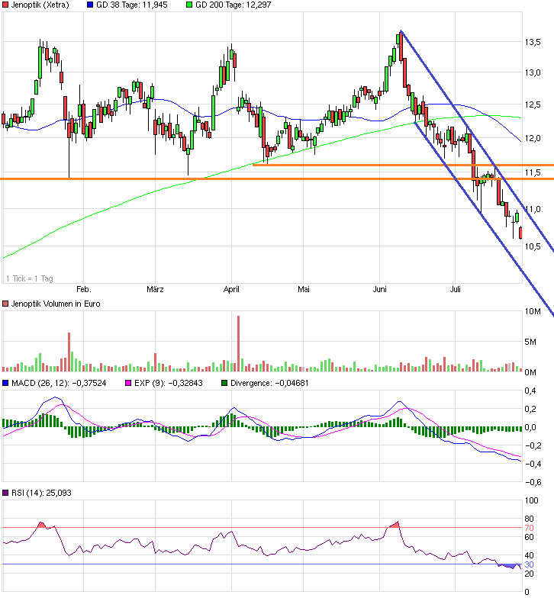This screenshot has height=598, width=554.
Task: Click the red Jenoptik (Xetra) legend swatch
Action: coord(6,5)
